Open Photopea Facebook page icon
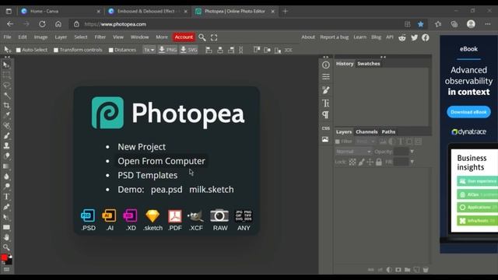 click(426, 37)
